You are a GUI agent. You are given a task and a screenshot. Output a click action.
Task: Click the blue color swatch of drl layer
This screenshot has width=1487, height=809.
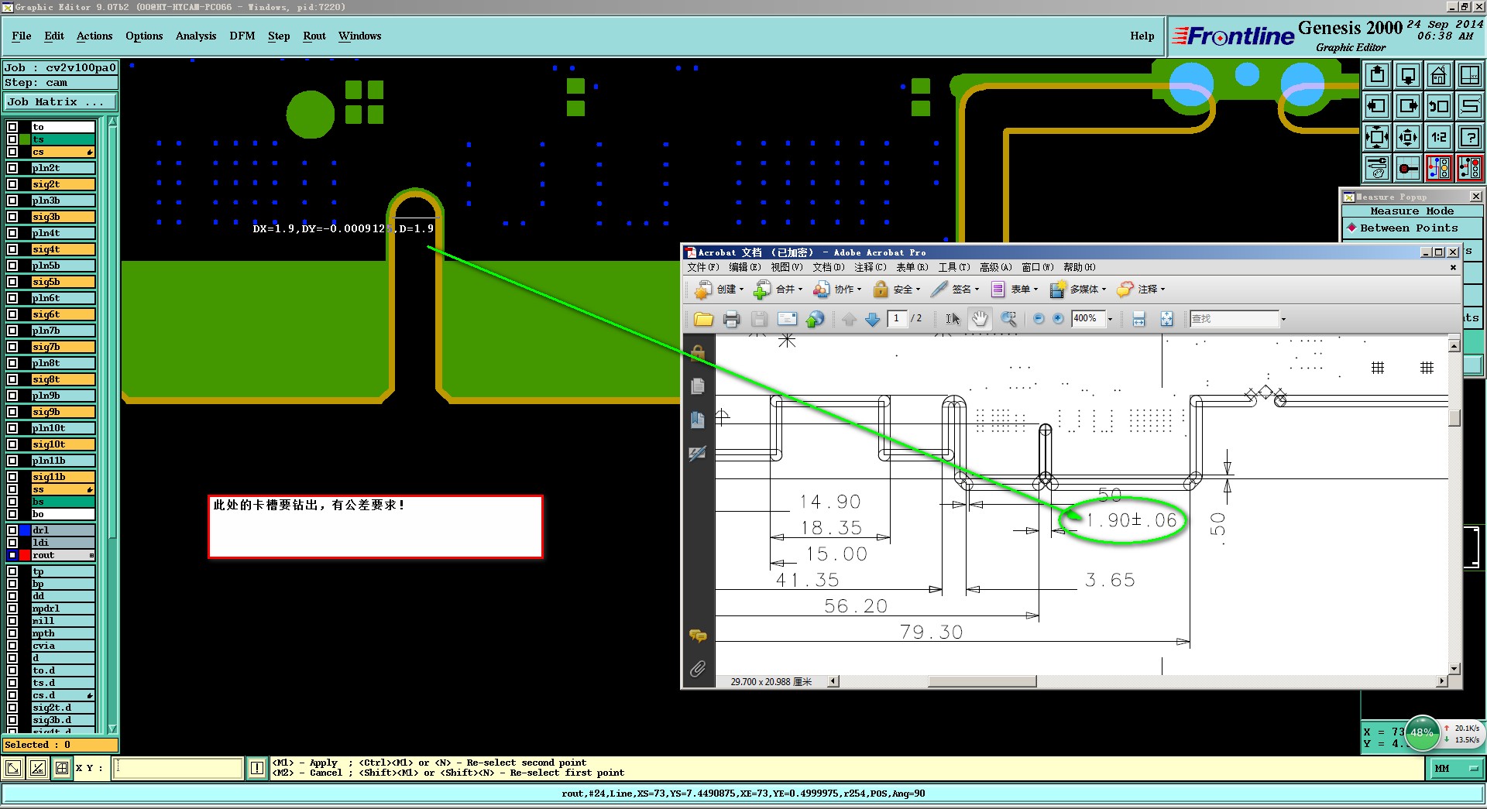point(25,530)
